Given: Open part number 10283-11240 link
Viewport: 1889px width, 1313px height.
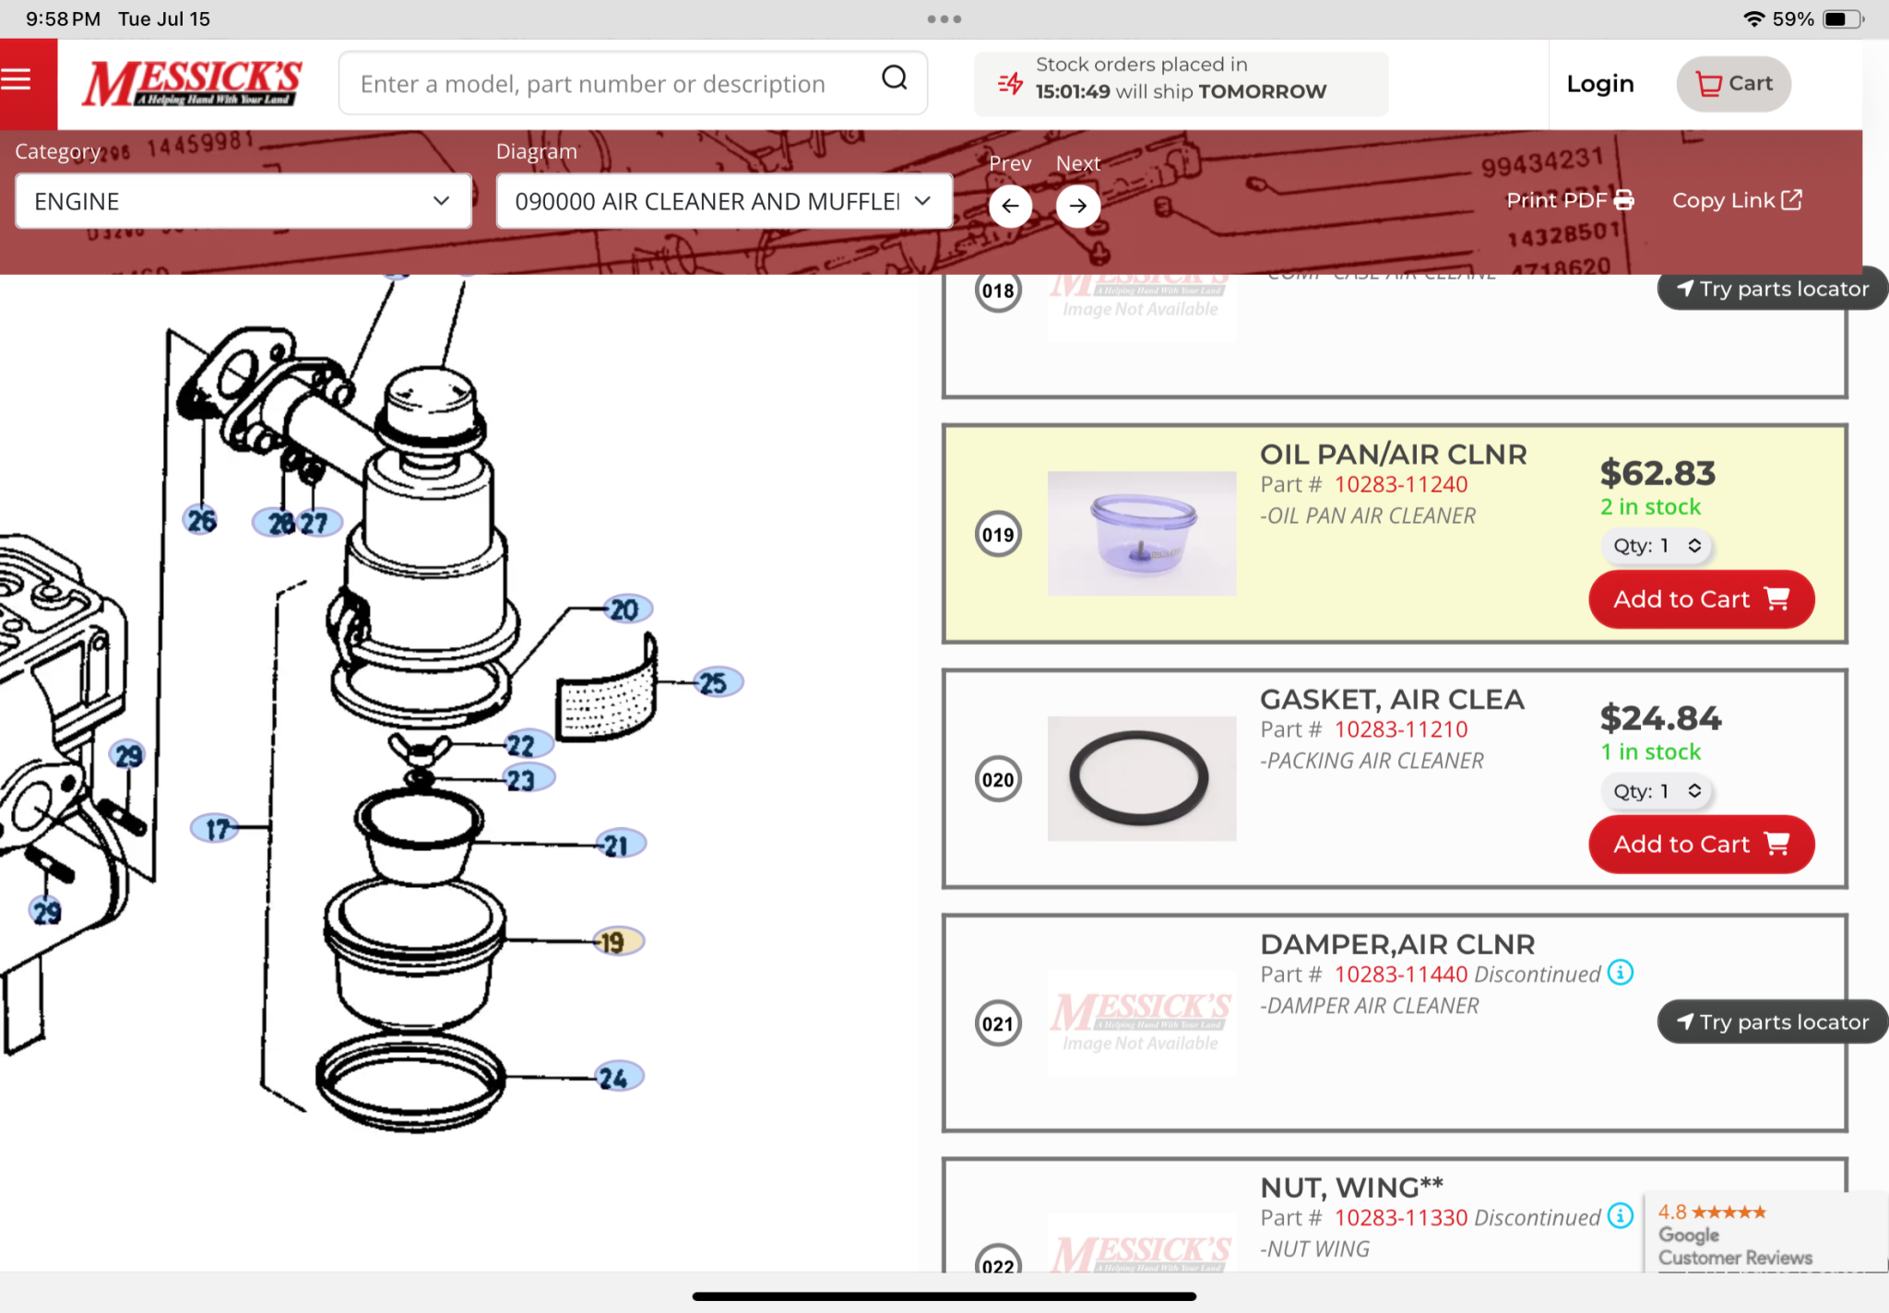Looking at the screenshot, I should 1400,484.
